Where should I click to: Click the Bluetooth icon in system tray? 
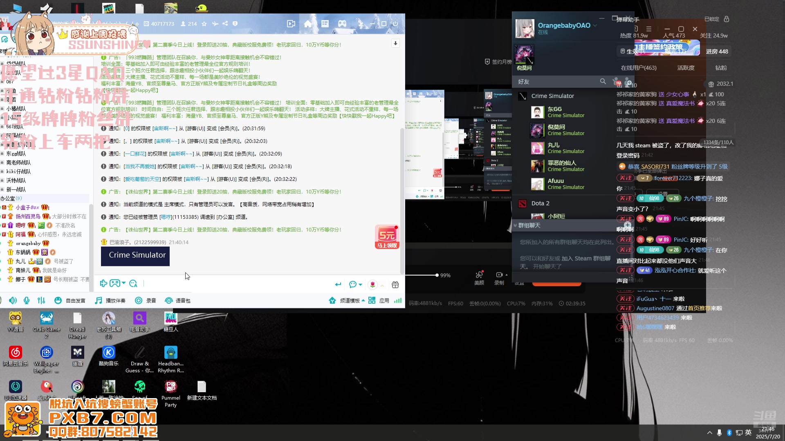[x=729, y=432]
